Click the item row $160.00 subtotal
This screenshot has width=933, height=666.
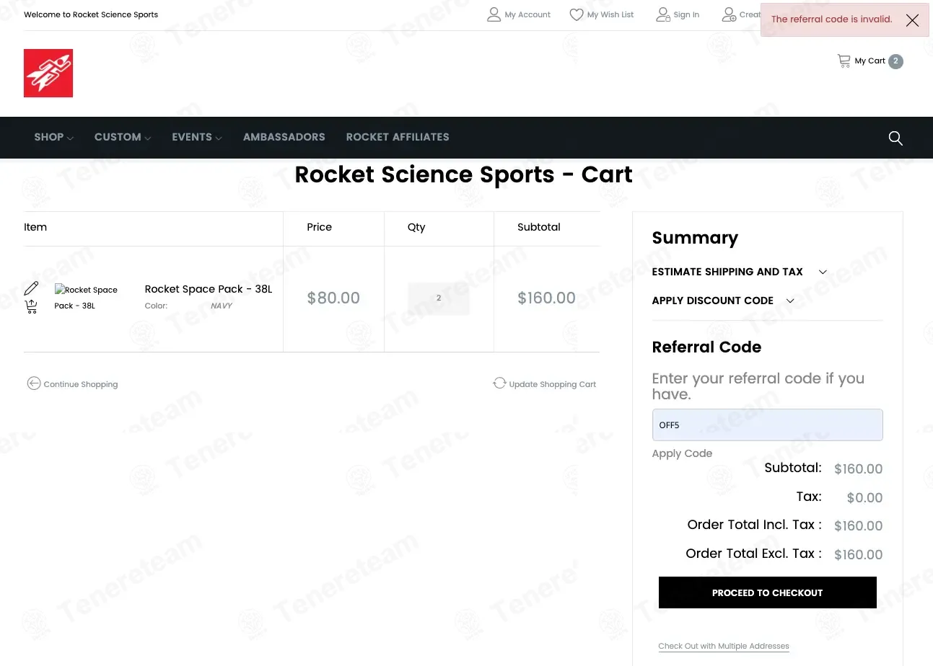coord(547,298)
